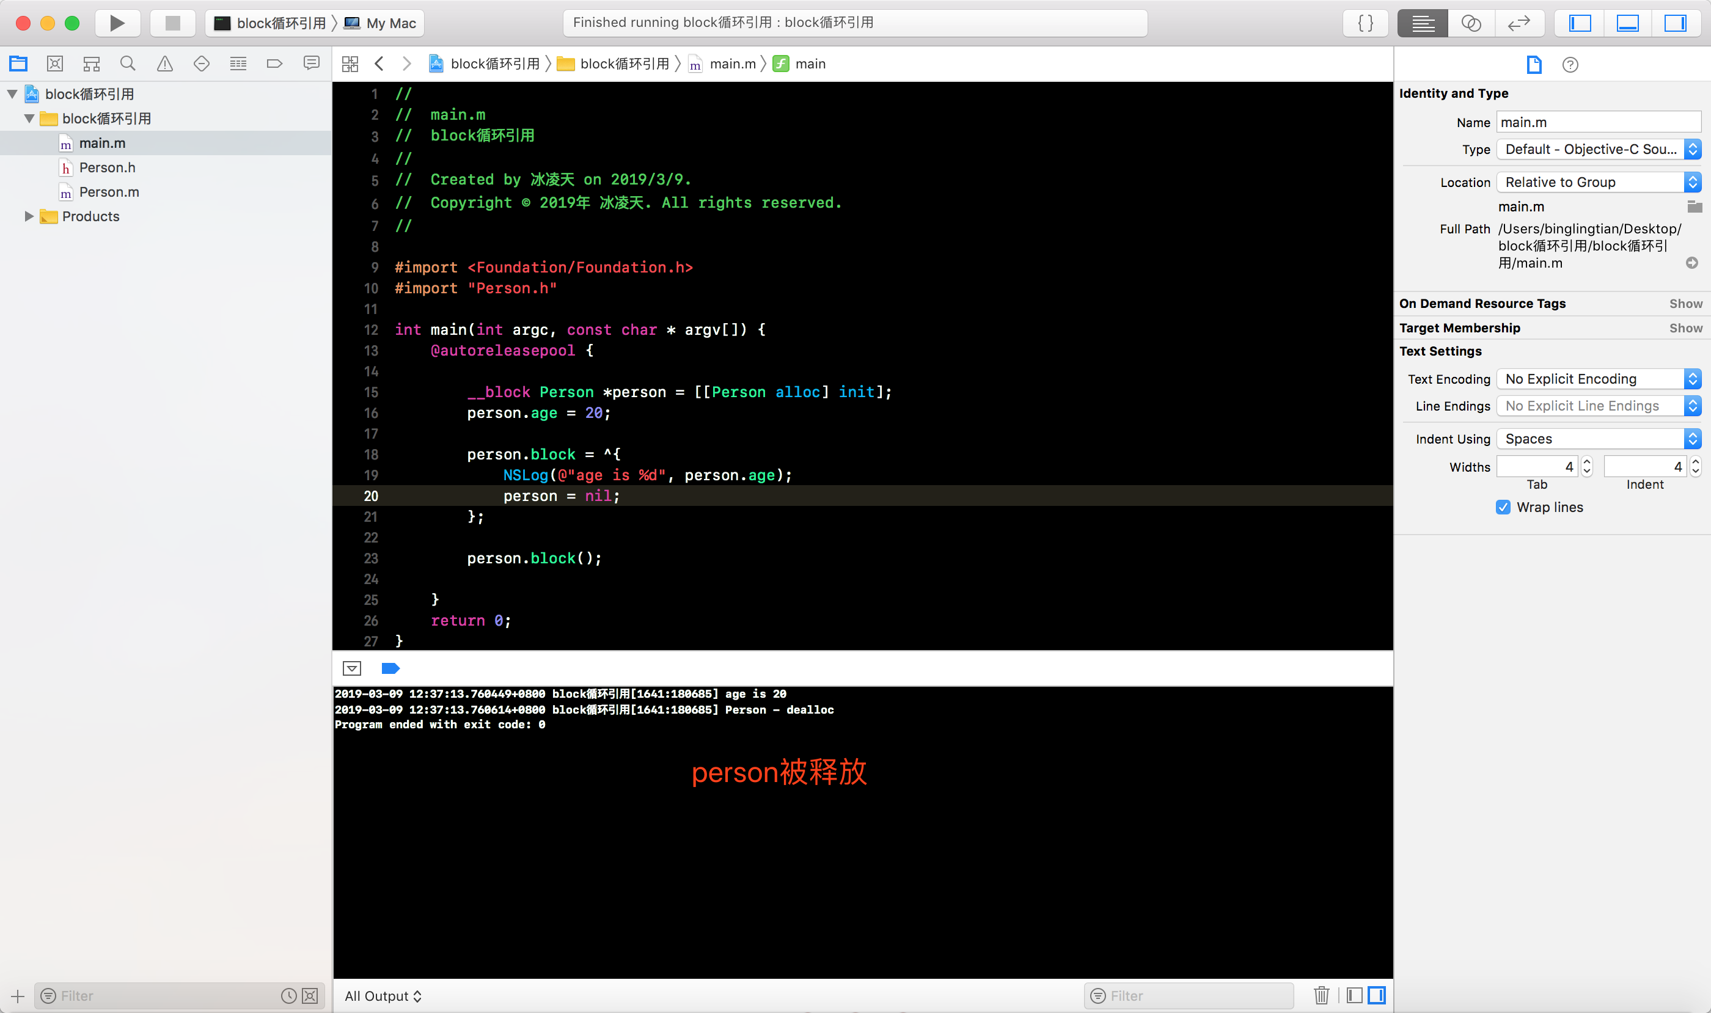Image resolution: width=1711 pixels, height=1013 pixels.
Task: Open the Quick Help inspector
Action: 1570,65
